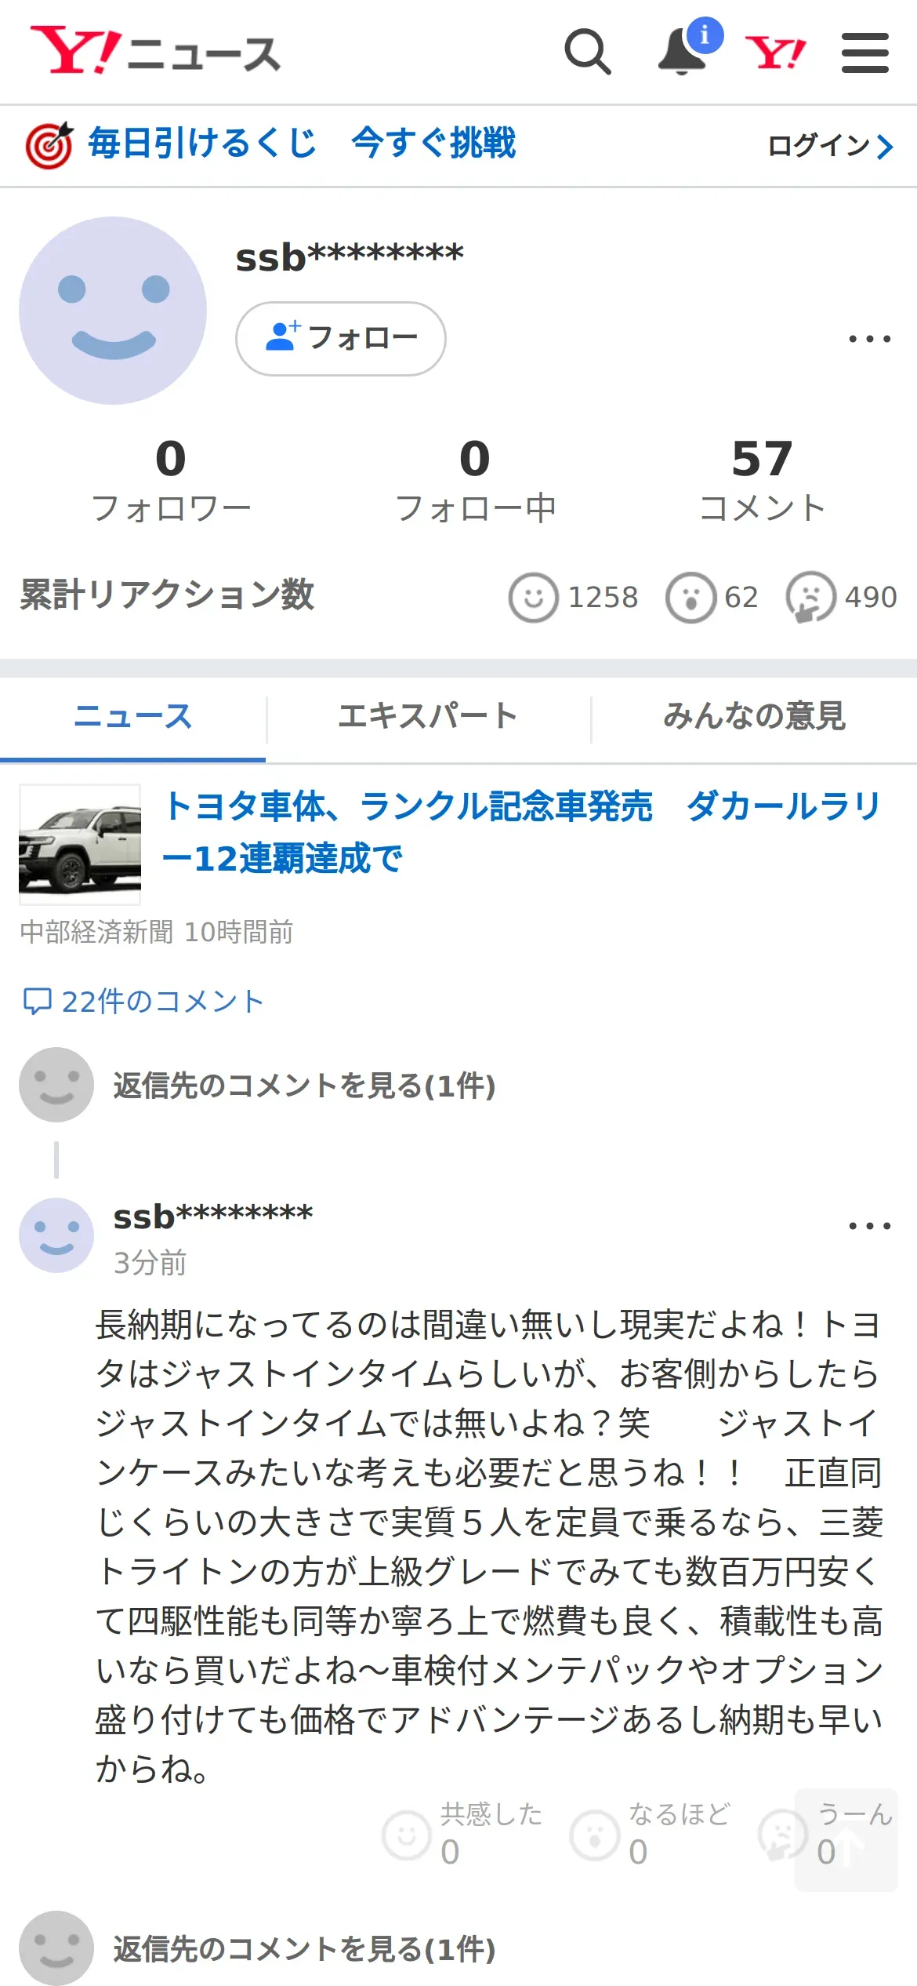Toggle the うーん reaction on the comment
This screenshot has height=1986, width=917.
pos(827,1835)
